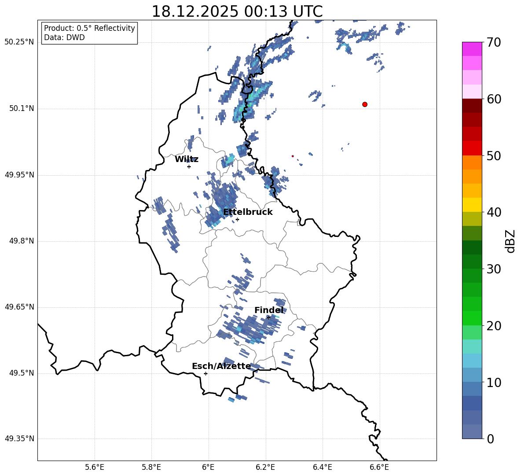Click the bright green colorbar segment above 20
Image resolution: width=521 pixels, height=476 pixels.
point(472,318)
